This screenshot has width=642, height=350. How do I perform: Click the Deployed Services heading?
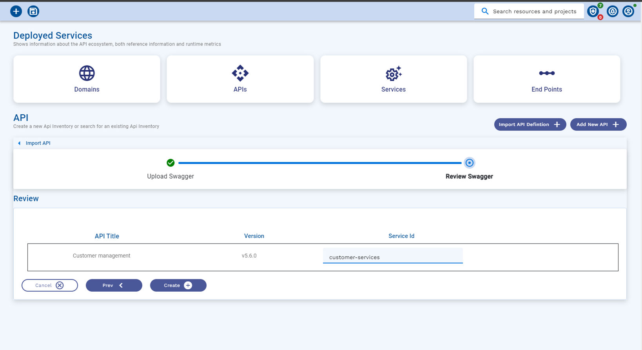[x=53, y=36]
